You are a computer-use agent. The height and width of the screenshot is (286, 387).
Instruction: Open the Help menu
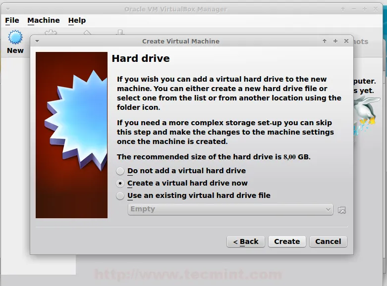tap(77, 20)
